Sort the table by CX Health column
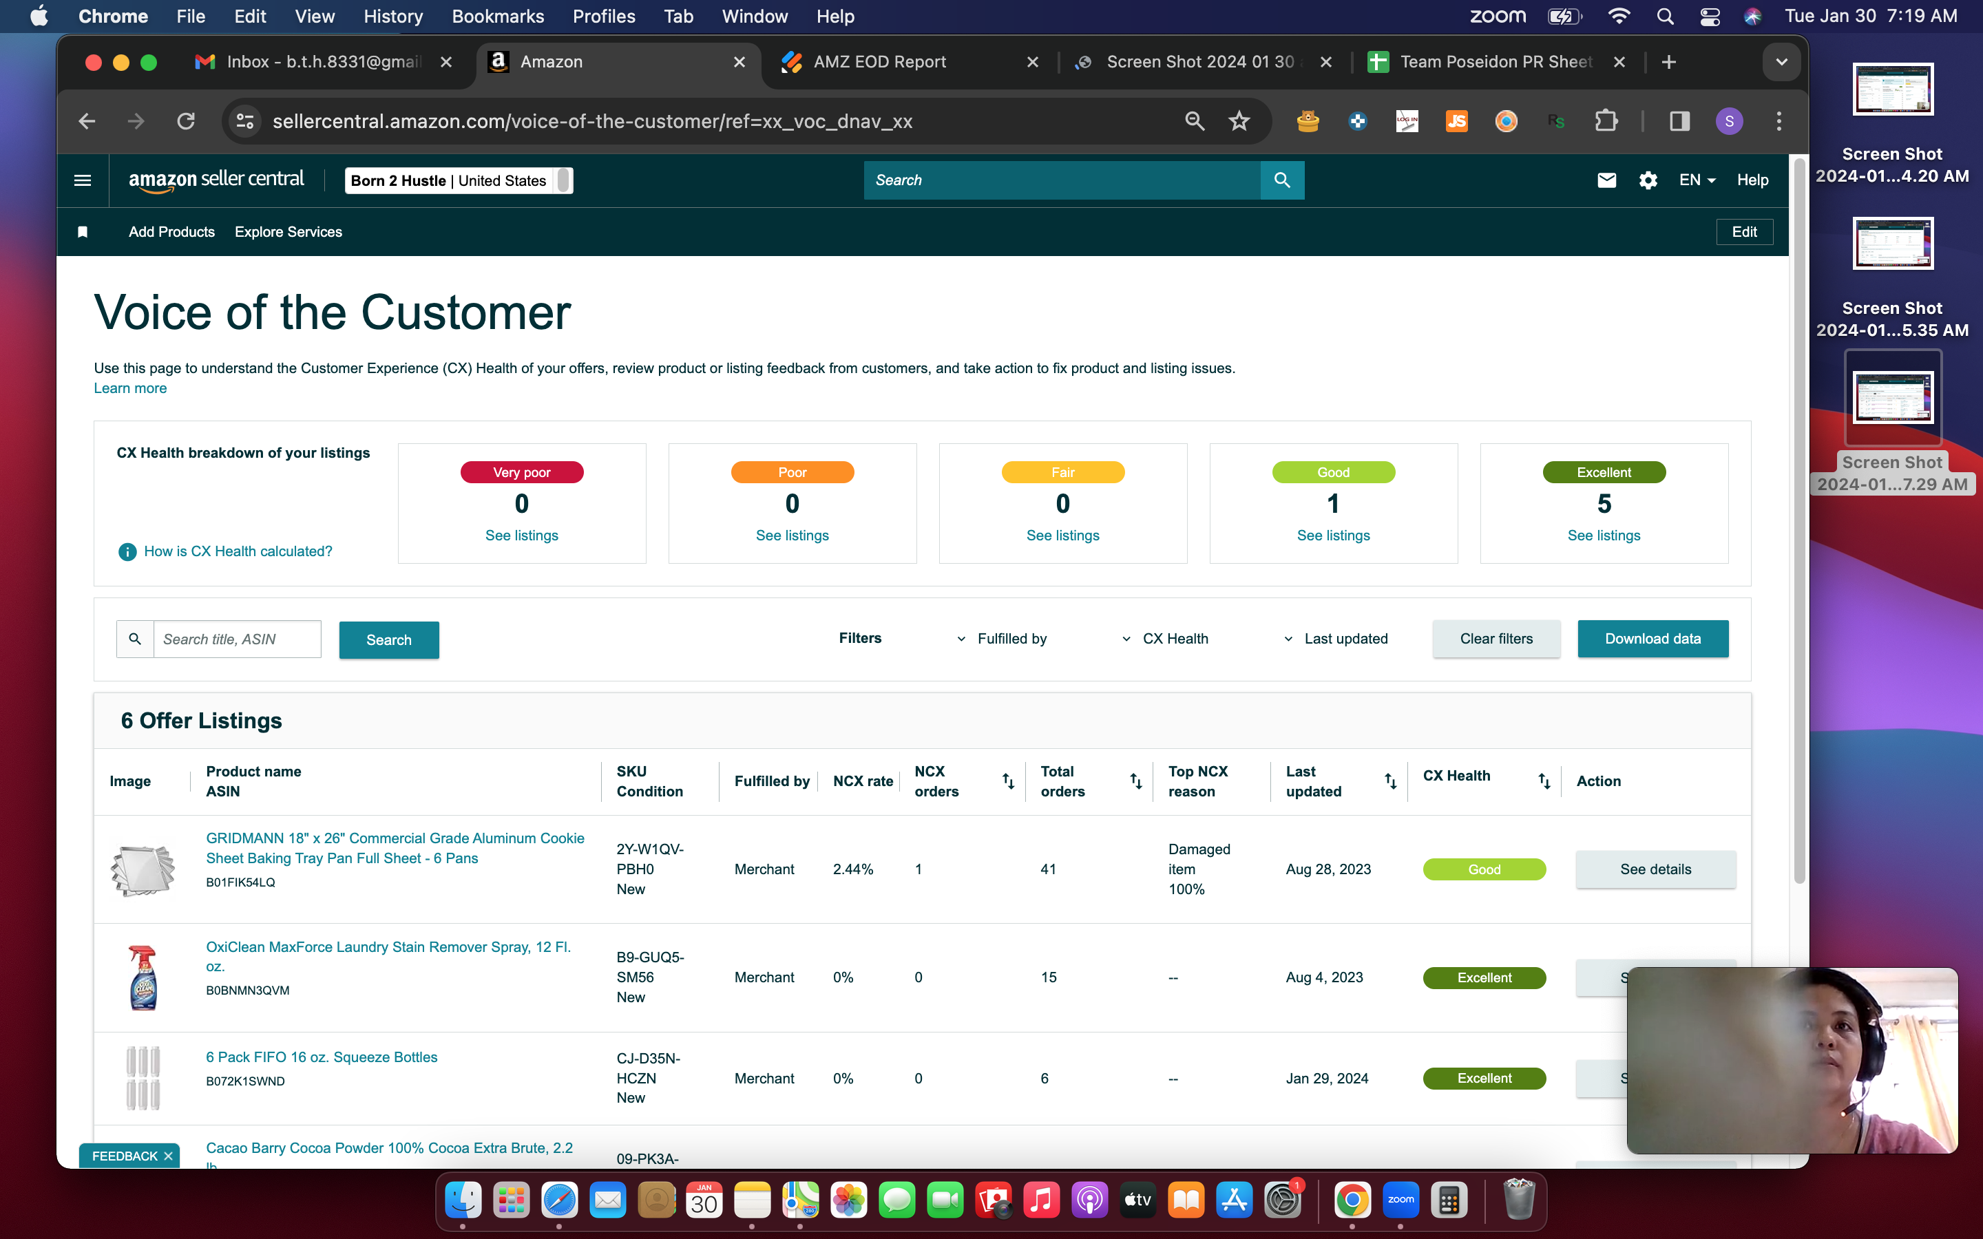Screen dimensions: 1983x1239 [x=1544, y=781]
